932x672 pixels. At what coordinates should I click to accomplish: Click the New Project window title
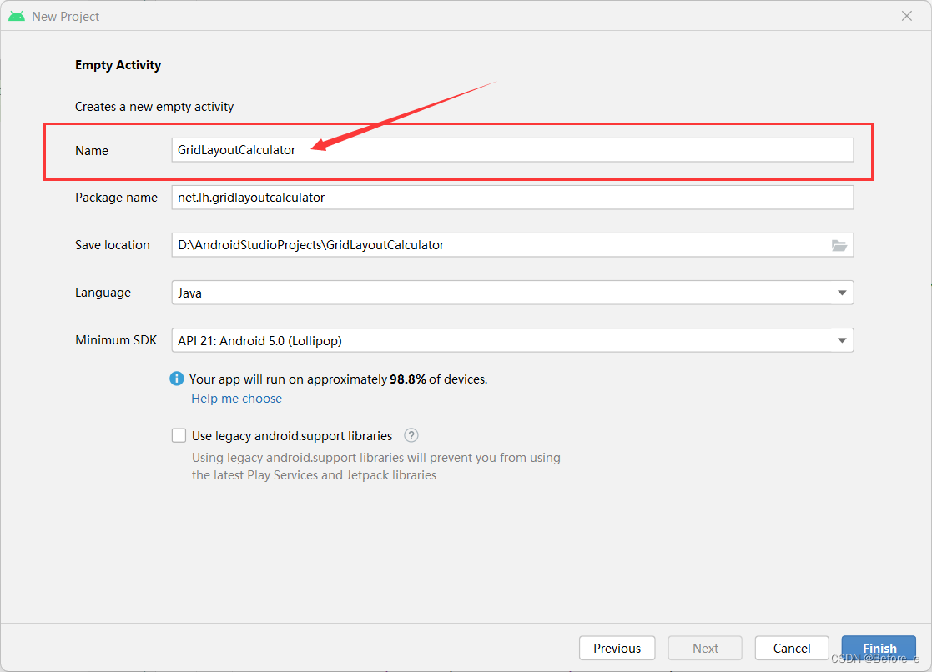pos(65,17)
